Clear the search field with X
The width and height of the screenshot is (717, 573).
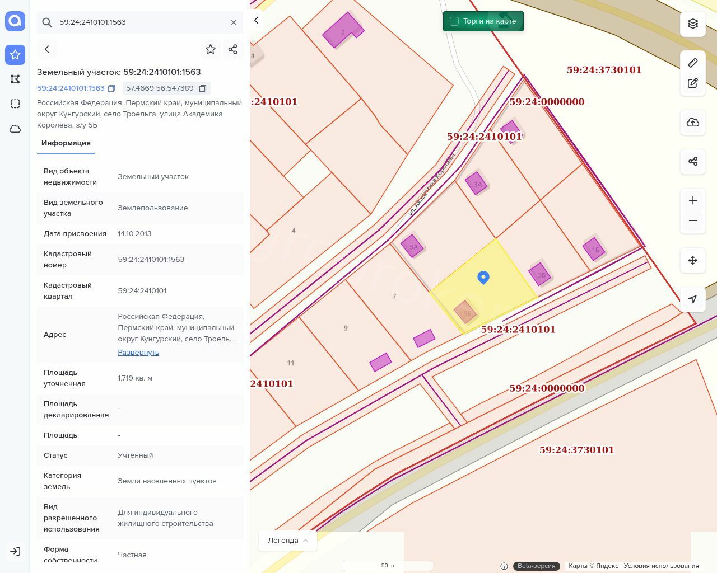pos(234,22)
